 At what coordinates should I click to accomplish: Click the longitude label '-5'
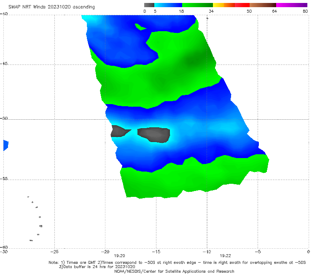coord(258,252)
